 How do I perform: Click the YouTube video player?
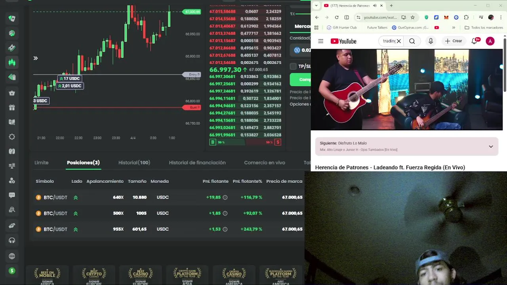tap(407, 89)
